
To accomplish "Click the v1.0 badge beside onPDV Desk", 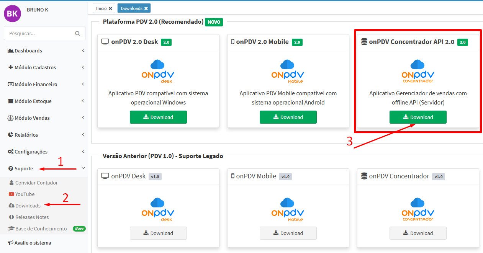I will click(x=155, y=176).
